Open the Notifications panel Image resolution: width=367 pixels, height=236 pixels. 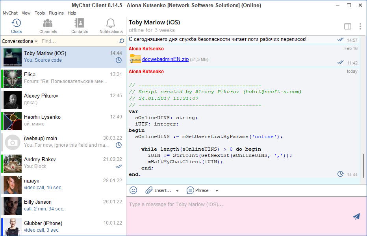(111, 26)
